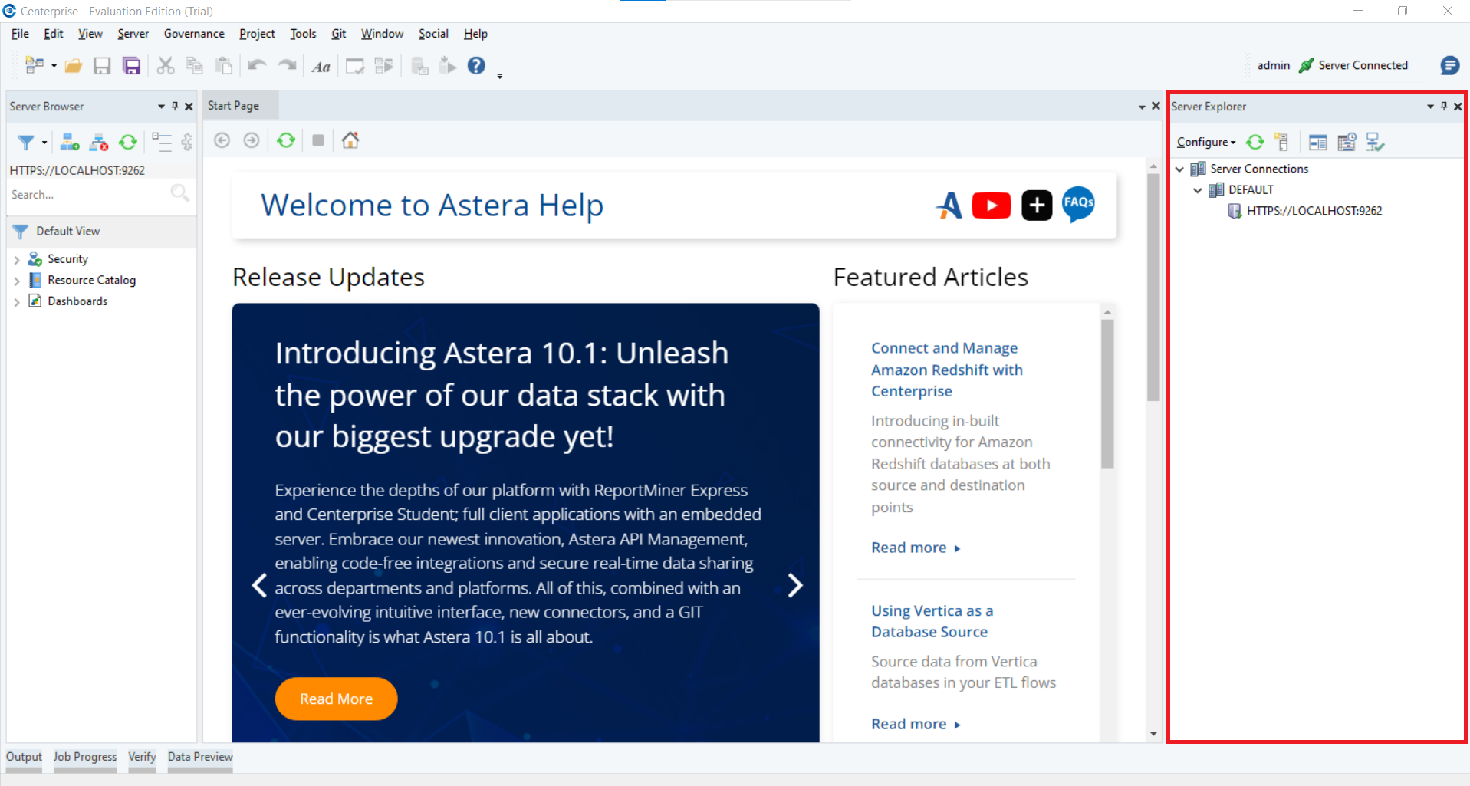
Task: Toggle the pin on Server Explorer panel
Action: [x=1444, y=107]
